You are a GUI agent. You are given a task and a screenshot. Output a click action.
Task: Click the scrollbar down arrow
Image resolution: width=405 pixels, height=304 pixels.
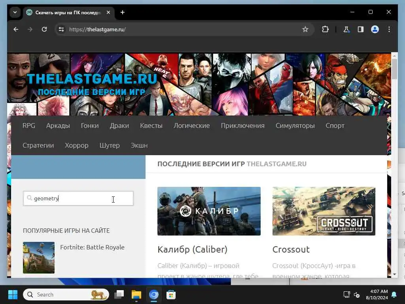394,274
